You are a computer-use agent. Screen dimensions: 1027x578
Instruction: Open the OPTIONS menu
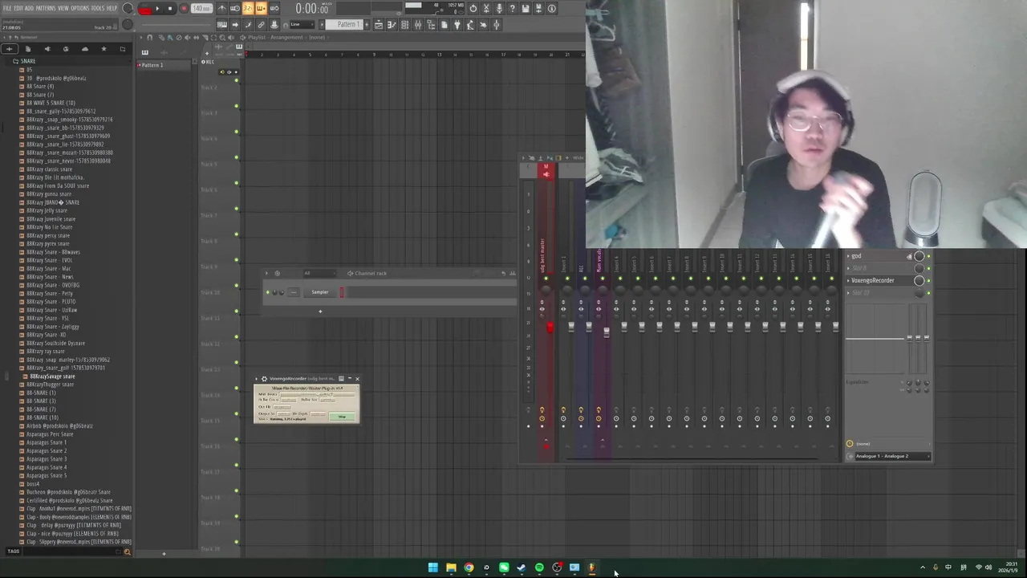[x=80, y=8]
